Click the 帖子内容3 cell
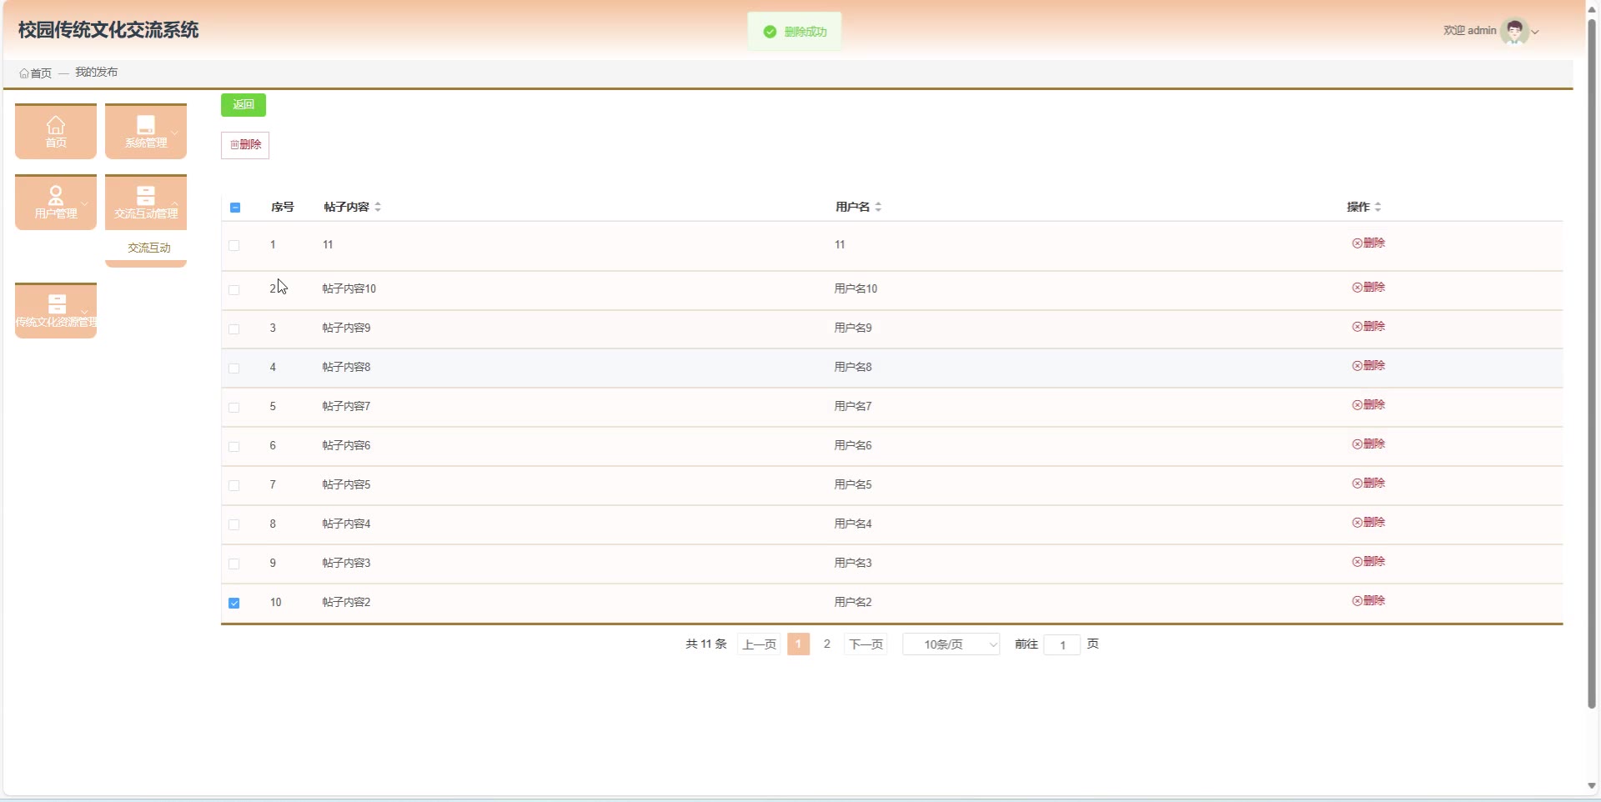 pyautogui.click(x=346, y=564)
